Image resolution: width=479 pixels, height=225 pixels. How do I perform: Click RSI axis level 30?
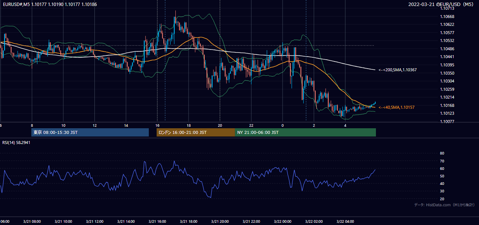point(442,191)
